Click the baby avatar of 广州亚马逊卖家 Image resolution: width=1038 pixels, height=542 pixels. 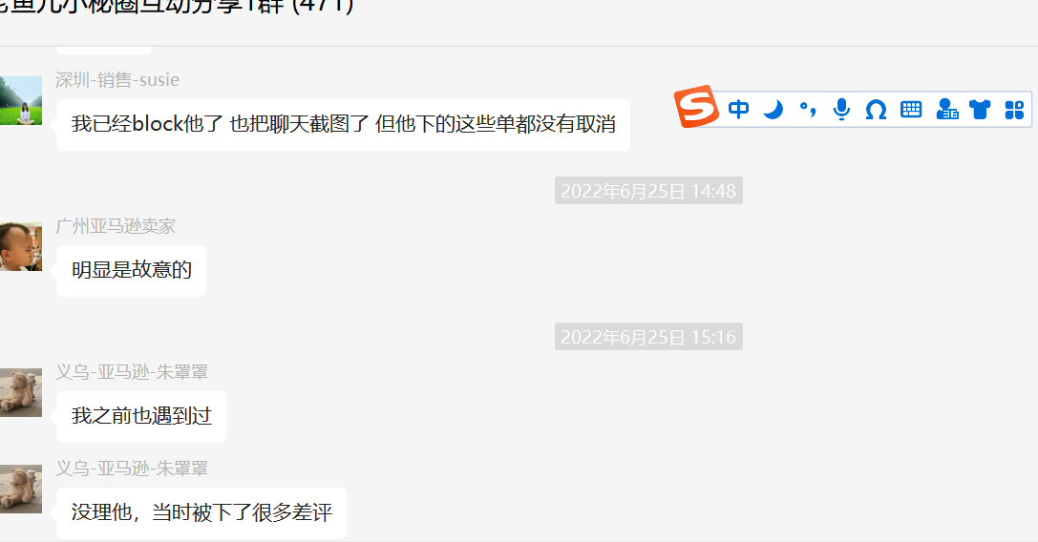click(20, 247)
